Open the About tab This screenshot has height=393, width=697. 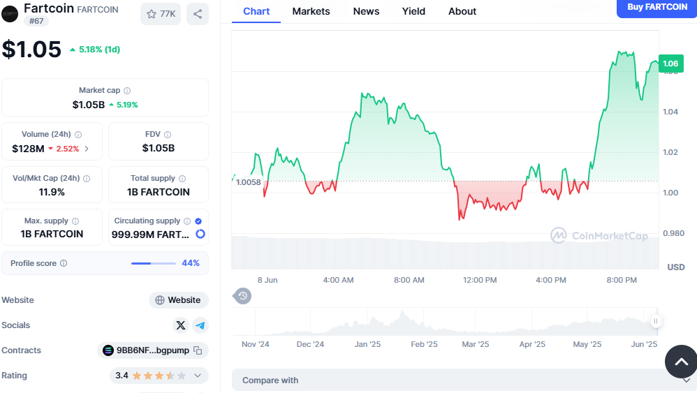coord(462,12)
